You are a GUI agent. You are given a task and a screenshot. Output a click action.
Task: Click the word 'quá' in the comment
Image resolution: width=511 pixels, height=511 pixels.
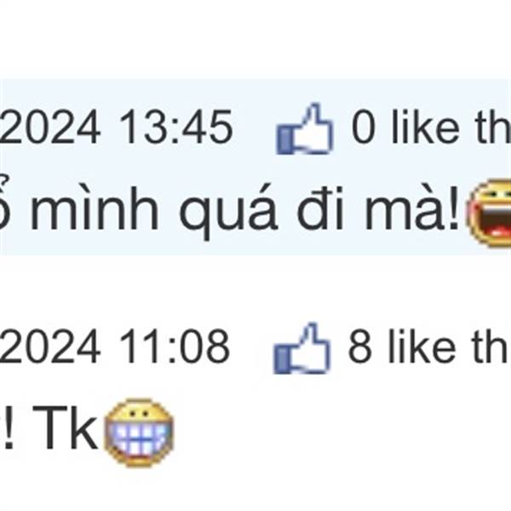click(x=228, y=212)
